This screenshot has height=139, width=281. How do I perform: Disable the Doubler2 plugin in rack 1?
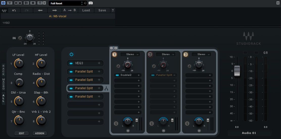(117, 75)
